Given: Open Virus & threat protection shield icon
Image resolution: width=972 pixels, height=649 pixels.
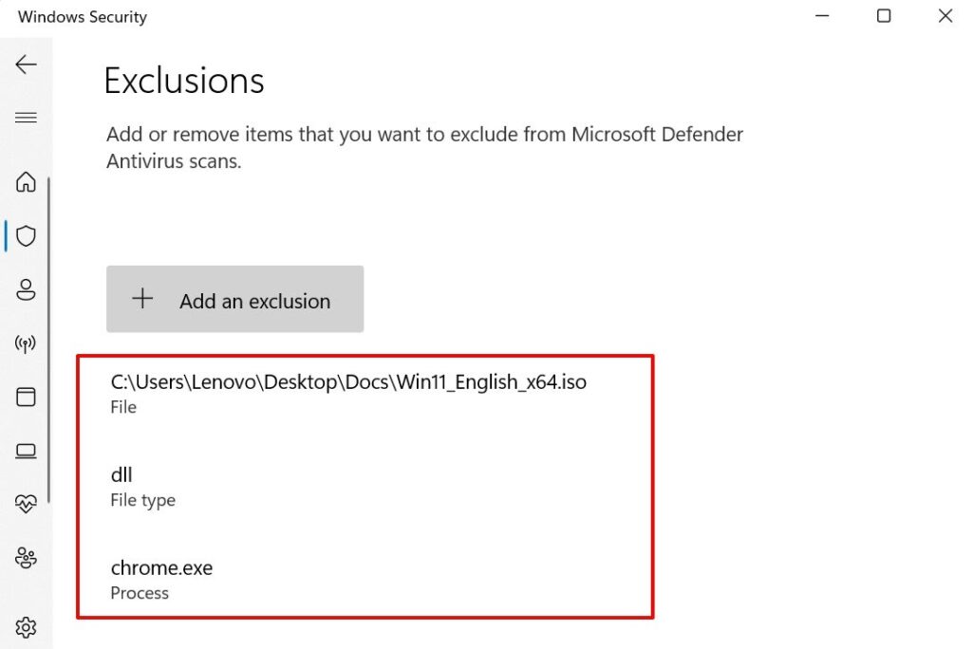Looking at the screenshot, I should (26, 235).
